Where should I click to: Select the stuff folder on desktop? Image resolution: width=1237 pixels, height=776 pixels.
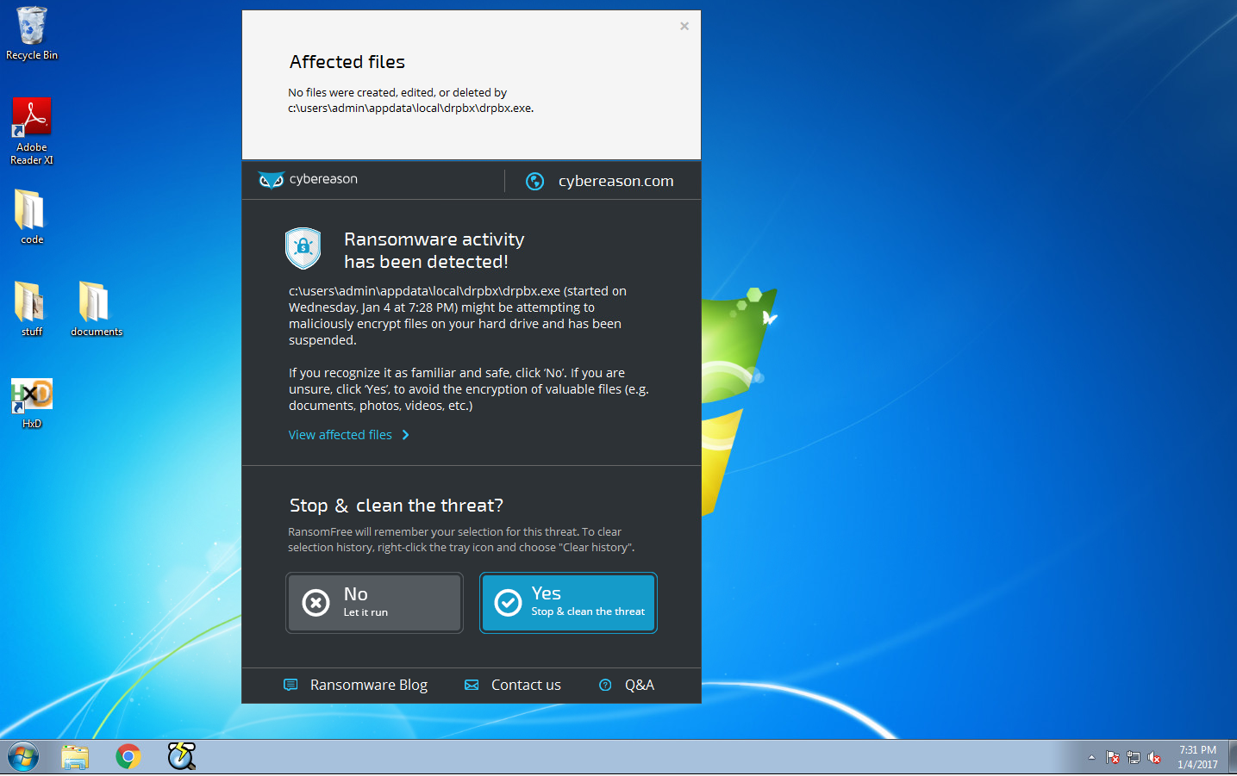(32, 309)
